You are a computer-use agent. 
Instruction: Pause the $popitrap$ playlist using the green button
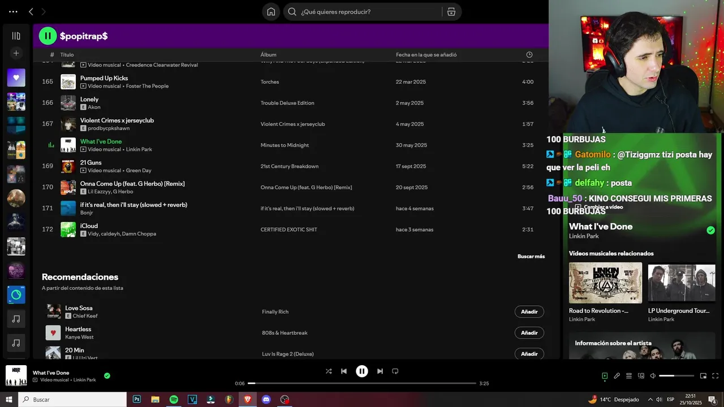pos(48,36)
